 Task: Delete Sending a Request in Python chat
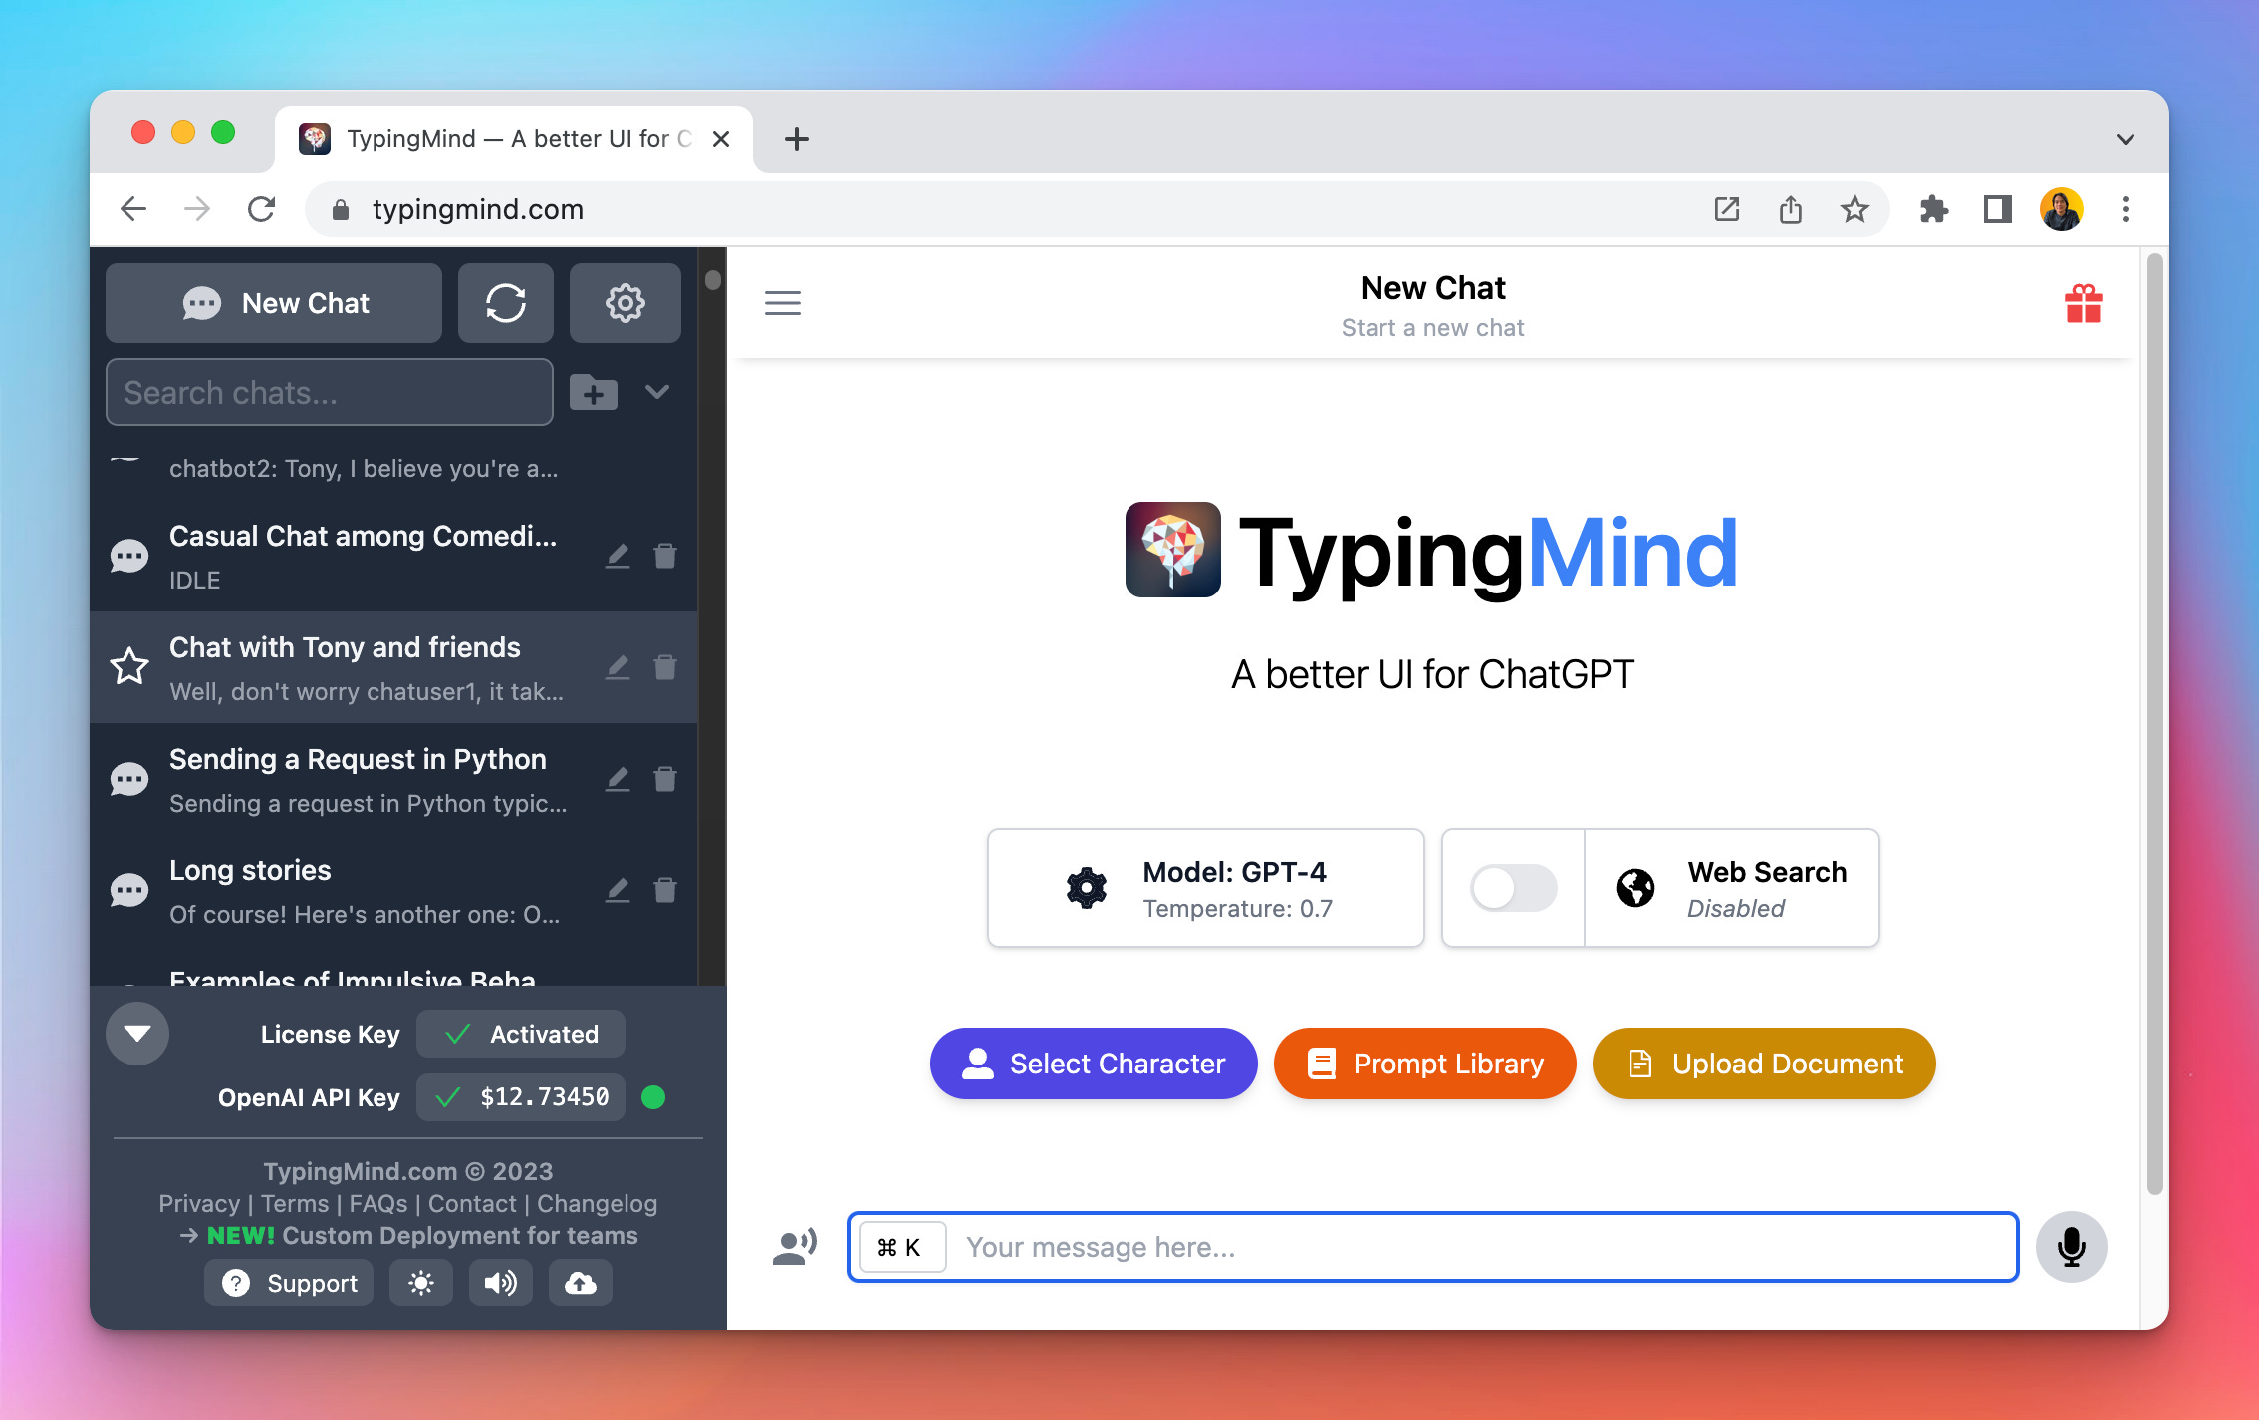click(x=665, y=779)
